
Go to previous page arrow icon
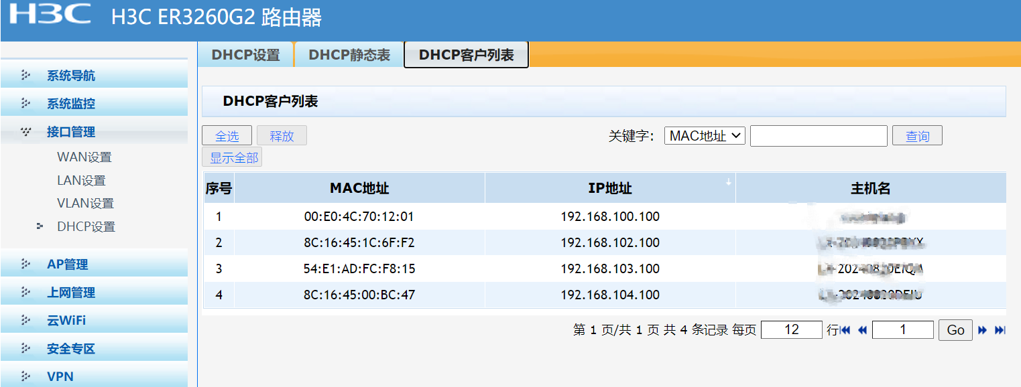[x=862, y=330]
